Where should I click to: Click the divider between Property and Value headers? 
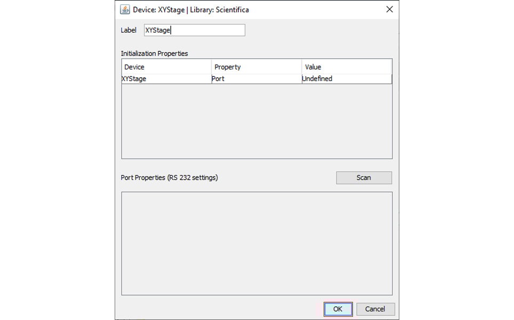(x=301, y=67)
